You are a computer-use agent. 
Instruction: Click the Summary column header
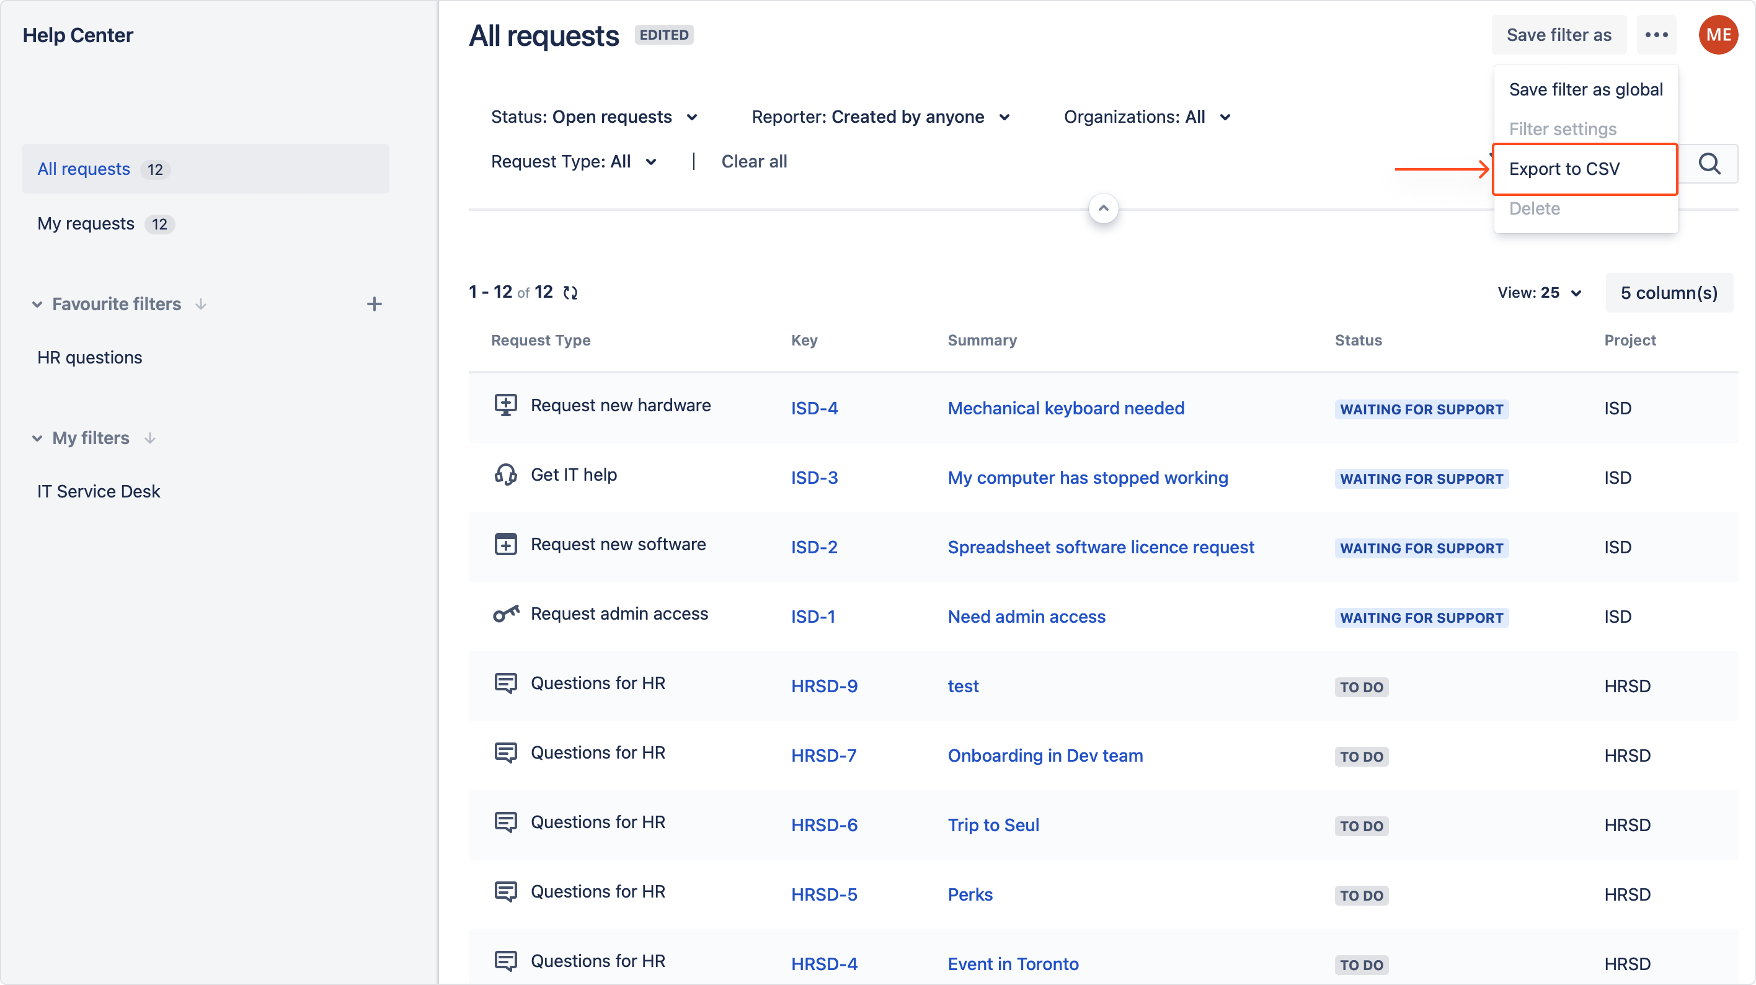tap(982, 341)
